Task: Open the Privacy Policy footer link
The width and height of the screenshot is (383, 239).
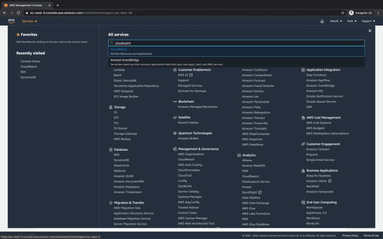Action: [x=350, y=235]
